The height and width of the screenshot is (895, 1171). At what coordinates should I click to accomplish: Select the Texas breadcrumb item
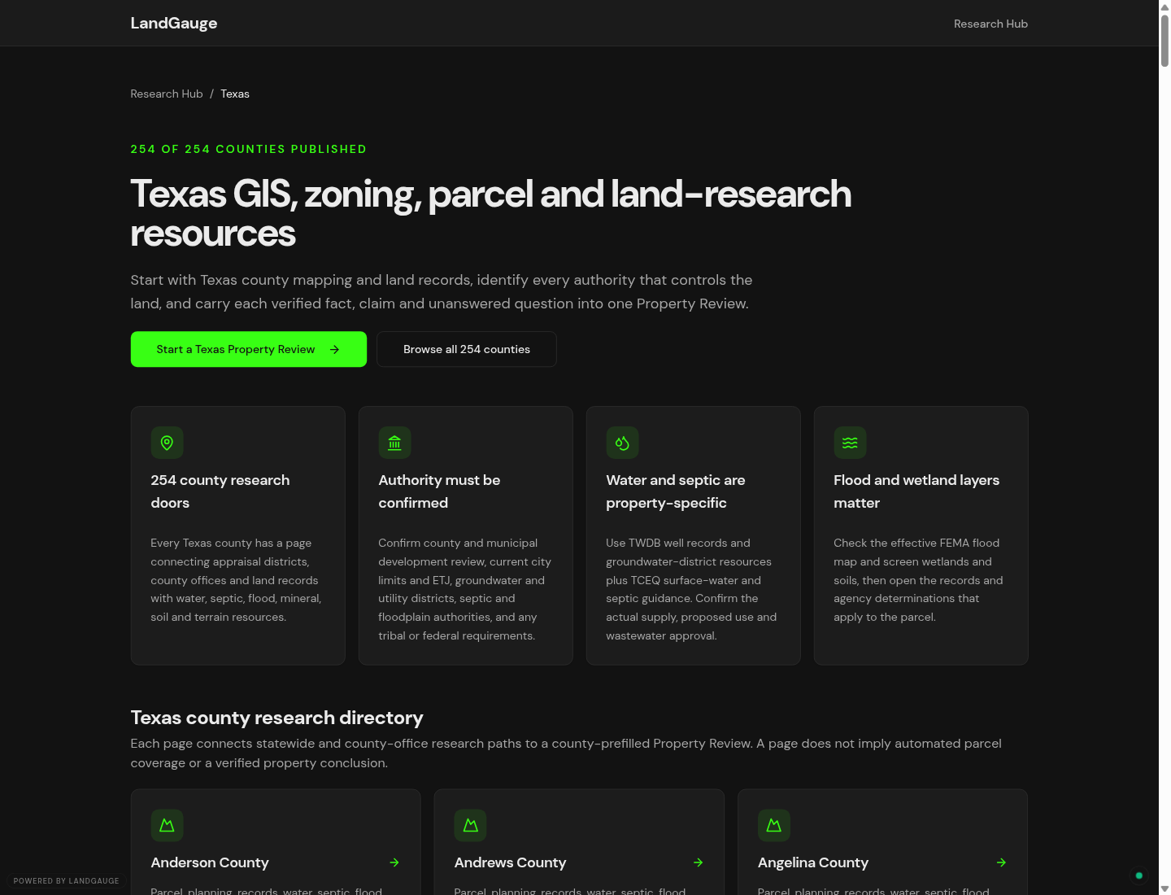pos(235,94)
